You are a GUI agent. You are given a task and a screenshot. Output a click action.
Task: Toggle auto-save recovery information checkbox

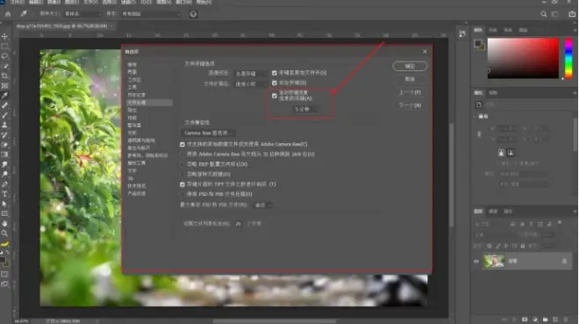click(x=275, y=96)
